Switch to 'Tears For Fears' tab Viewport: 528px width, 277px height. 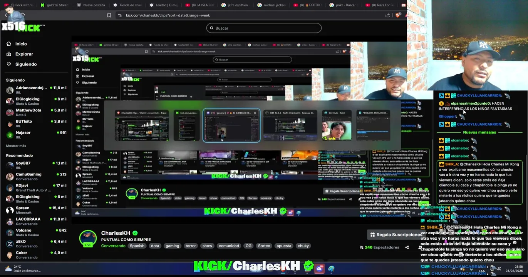click(x=380, y=5)
